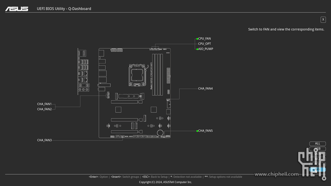Click the '<ESC>: Back to Setup' hint
Viewport: 331px width, 186px height.
click(x=155, y=177)
